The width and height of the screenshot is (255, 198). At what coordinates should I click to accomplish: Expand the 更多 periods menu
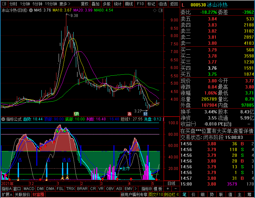[65, 4]
